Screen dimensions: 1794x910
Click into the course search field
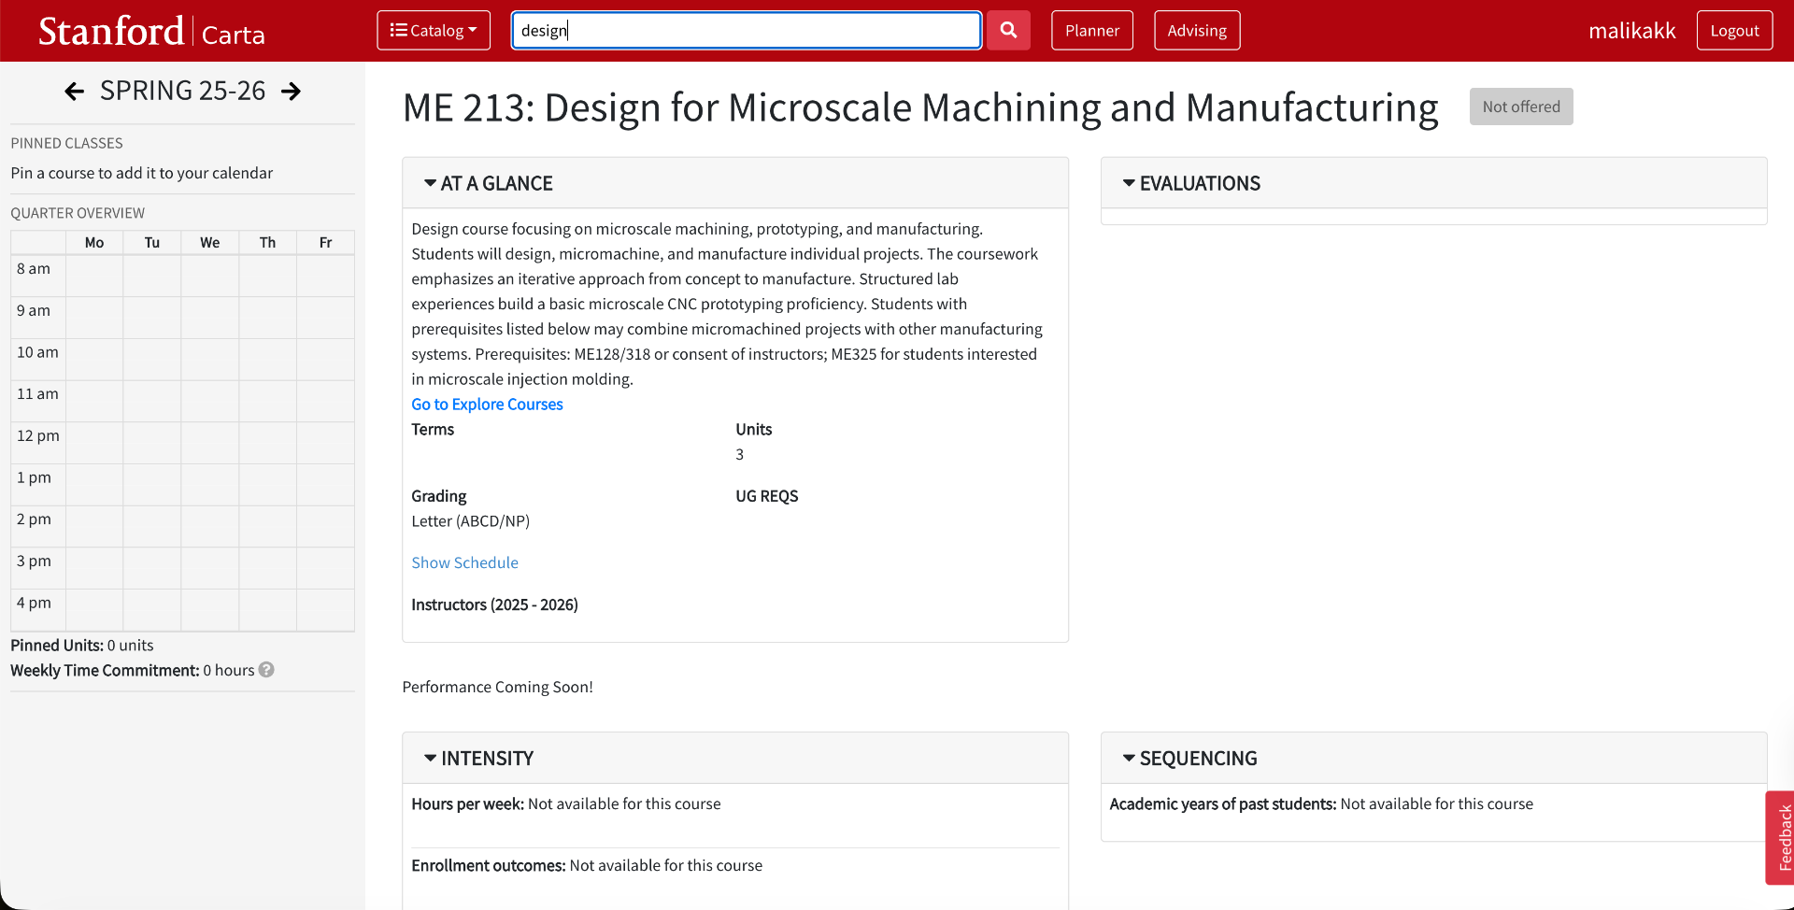click(x=747, y=30)
